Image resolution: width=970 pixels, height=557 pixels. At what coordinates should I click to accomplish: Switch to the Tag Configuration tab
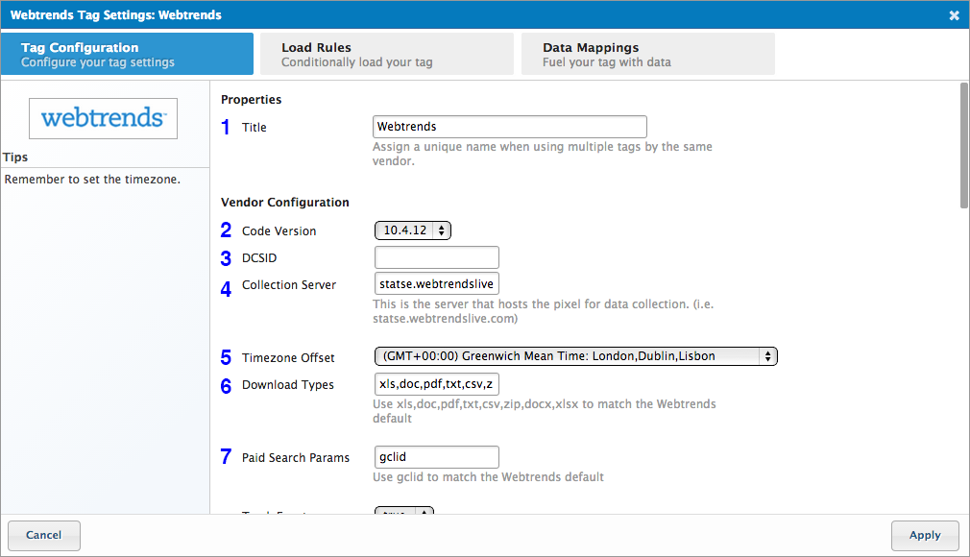click(127, 55)
